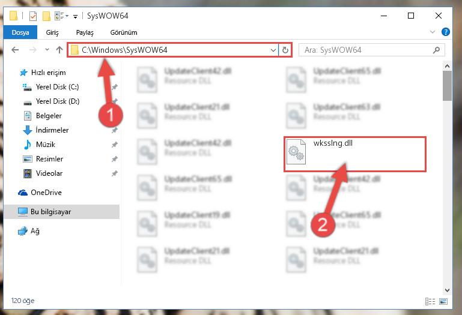
Task: Click the back navigation arrow
Action: [x=15, y=50]
